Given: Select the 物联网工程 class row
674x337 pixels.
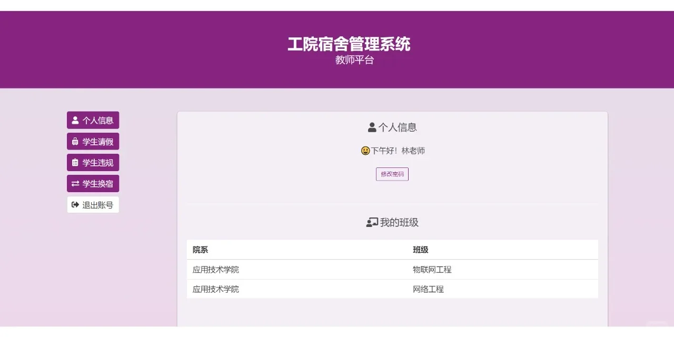Looking at the screenshot, I should point(392,269).
